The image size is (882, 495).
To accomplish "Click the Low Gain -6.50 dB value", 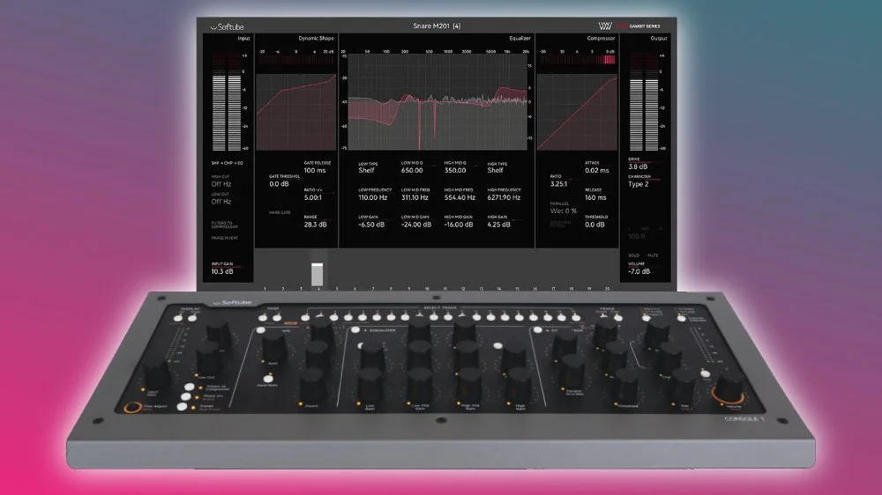I will pos(371,225).
